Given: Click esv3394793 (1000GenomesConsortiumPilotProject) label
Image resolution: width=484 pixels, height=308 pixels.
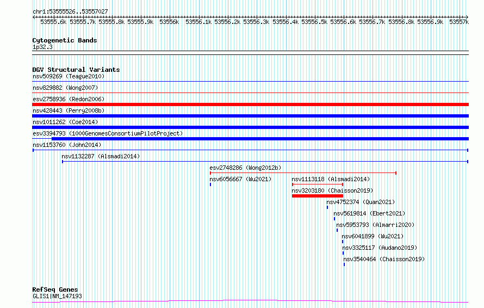Looking at the screenshot, I should [x=108, y=133].
